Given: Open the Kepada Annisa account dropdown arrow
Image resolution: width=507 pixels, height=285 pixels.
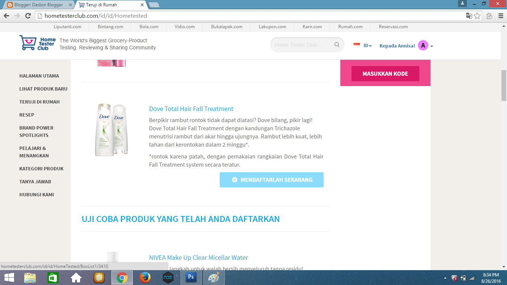Looking at the screenshot, I should click(x=432, y=46).
